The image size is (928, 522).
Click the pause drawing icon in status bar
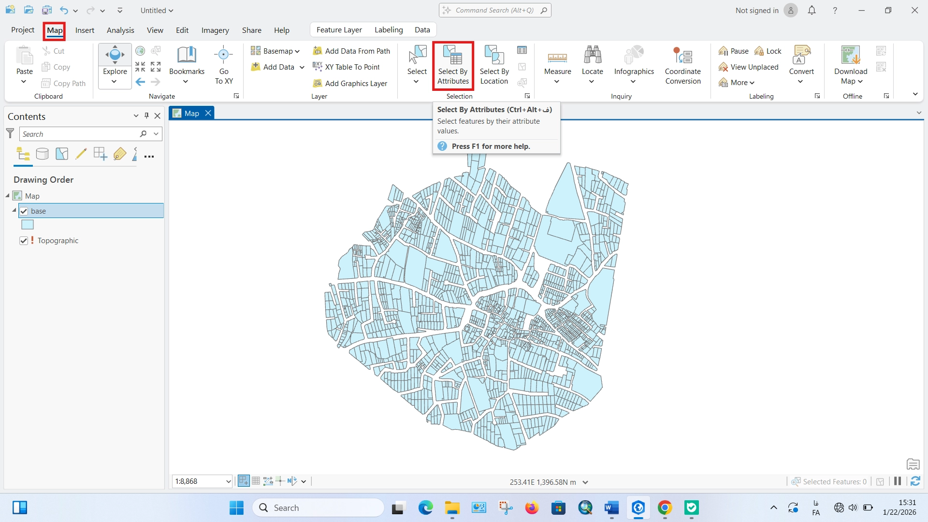[898, 481]
